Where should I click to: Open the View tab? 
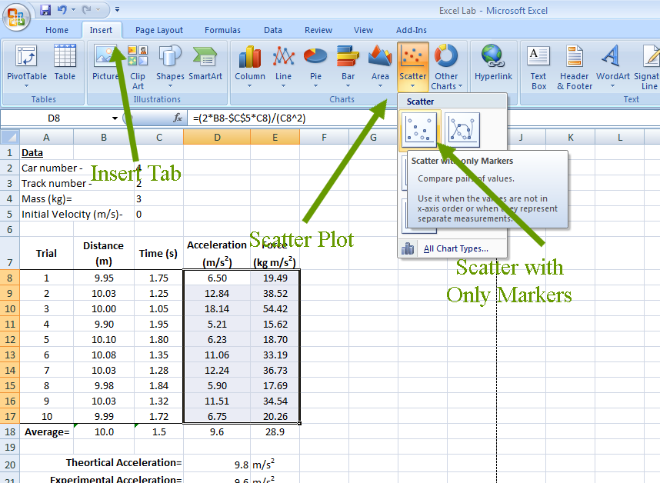[363, 30]
